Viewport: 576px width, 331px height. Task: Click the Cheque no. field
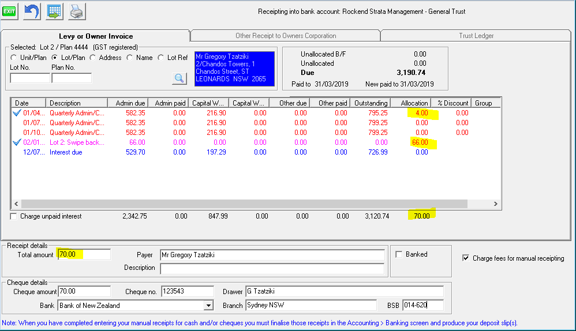click(x=188, y=291)
